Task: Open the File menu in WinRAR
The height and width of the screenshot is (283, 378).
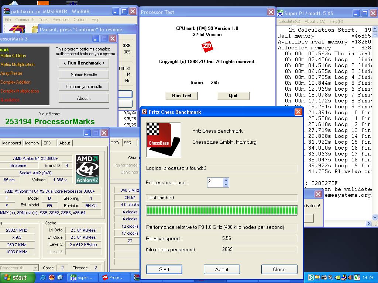Action: tap(8, 20)
